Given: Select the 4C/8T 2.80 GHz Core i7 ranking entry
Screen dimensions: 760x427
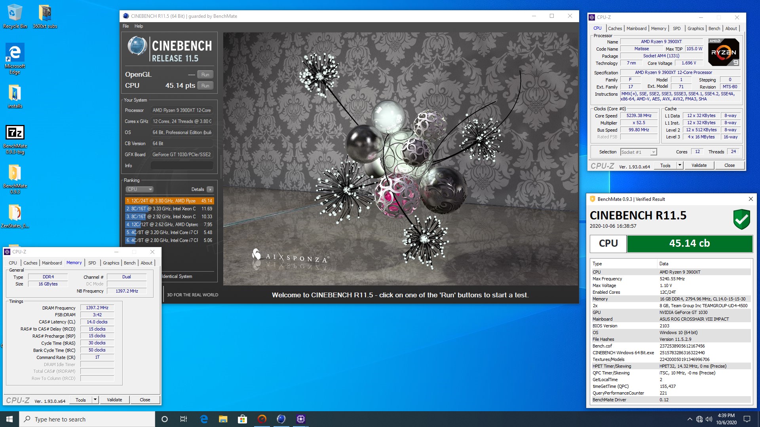Looking at the screenshot, I should point(169,240).
